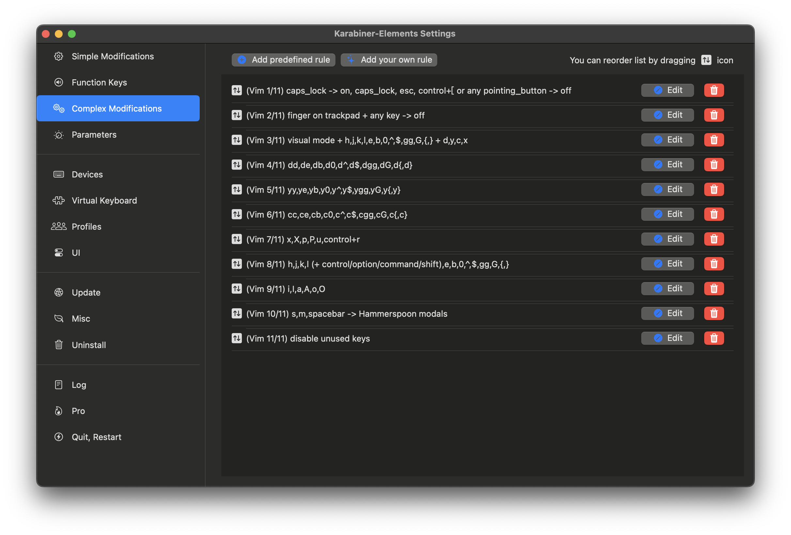Click the Pro flame icon in sidebar
The height and width of the screenshot is (535, 791).
click(x=58, y=411)
